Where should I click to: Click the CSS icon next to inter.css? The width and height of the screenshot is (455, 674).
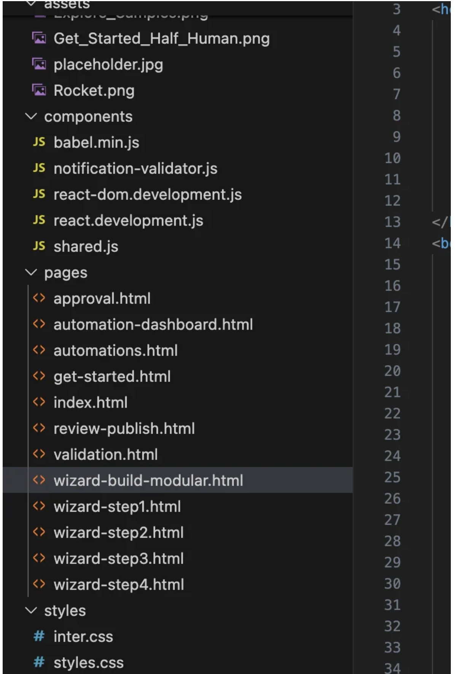39,636
